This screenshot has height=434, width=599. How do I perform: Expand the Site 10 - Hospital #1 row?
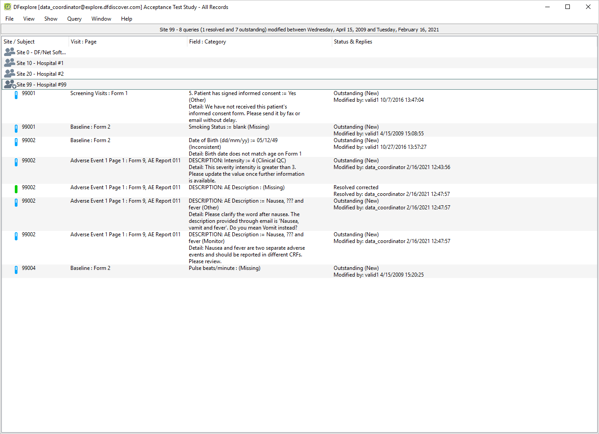point(299,63)
